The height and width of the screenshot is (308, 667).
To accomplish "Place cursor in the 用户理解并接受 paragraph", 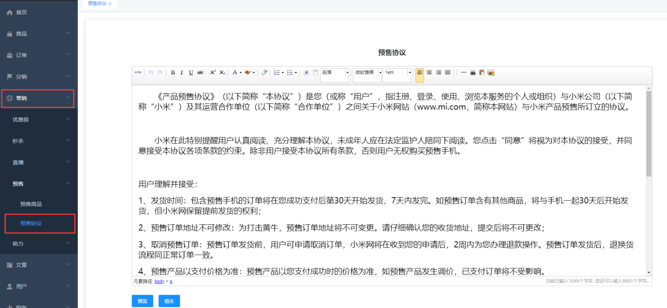I will tap(167, 184).
